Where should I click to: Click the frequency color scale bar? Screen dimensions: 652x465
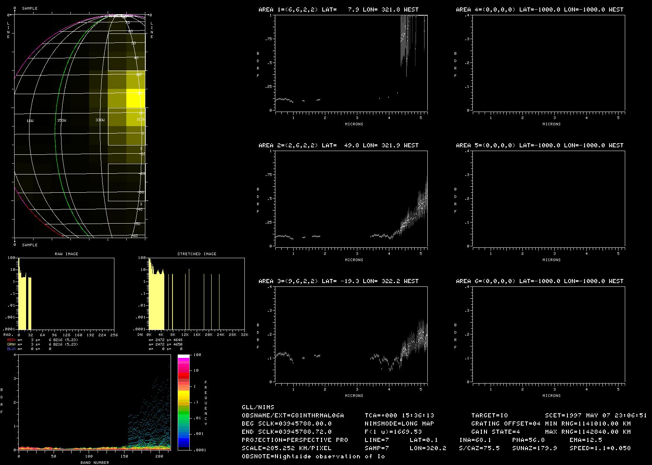(184, 402)
